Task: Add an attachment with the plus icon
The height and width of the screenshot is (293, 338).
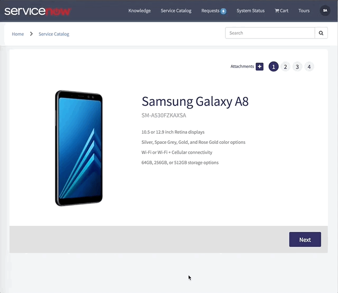Action: (259, 67)
